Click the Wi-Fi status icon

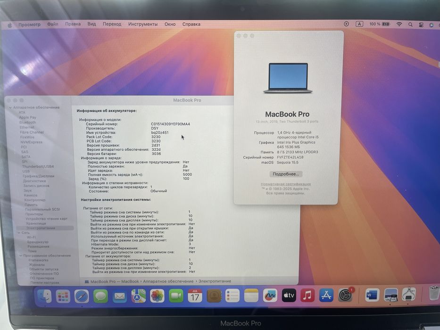tap(399, 24)
